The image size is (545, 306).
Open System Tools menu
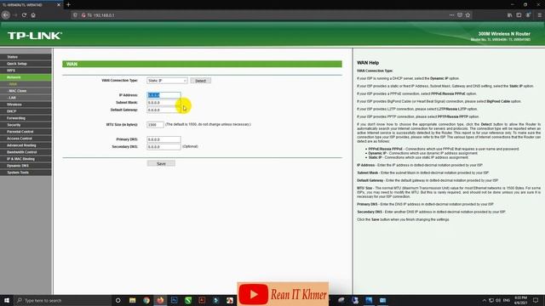(26, 173)
